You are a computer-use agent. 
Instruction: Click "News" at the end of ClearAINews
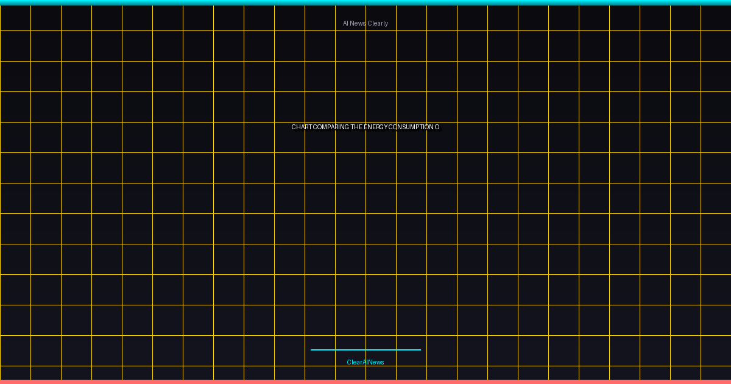click(376, 362)
